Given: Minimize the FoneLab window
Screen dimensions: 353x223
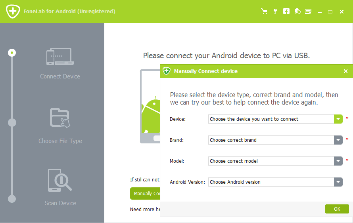Looking at the screenshot, I should click(x=319, y=12).
